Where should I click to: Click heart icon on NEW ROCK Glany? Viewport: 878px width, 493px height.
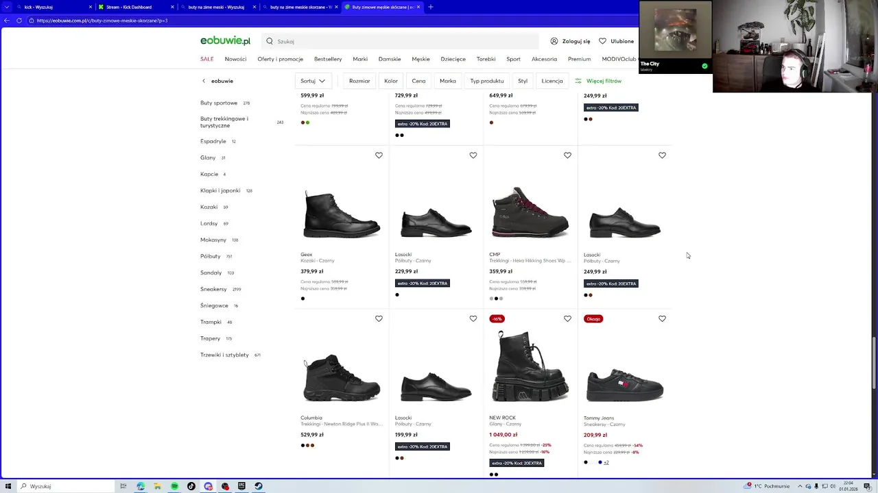[567, 318]
